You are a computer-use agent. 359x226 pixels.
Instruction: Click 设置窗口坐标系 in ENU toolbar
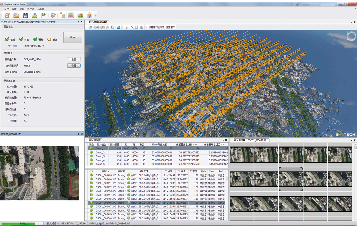(157, 27)
